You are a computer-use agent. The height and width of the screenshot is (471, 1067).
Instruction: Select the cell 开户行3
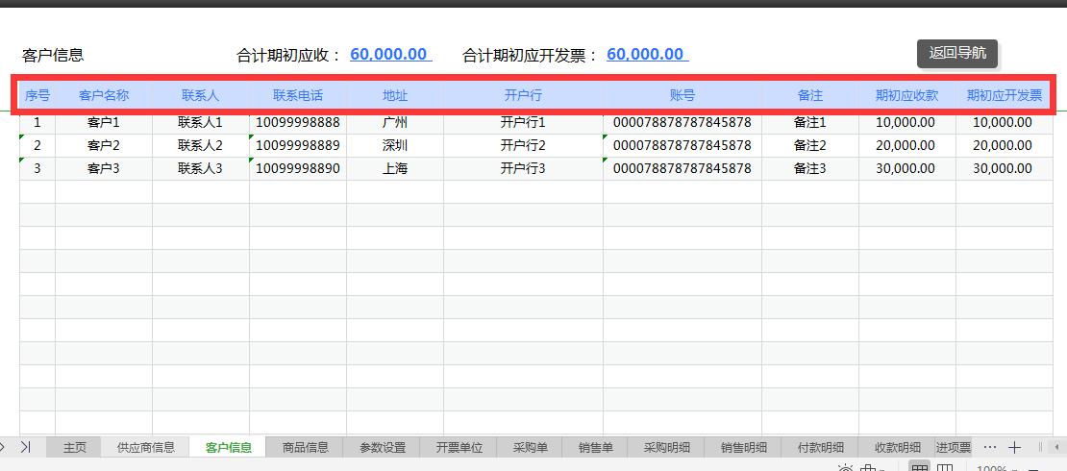point(523,169)
